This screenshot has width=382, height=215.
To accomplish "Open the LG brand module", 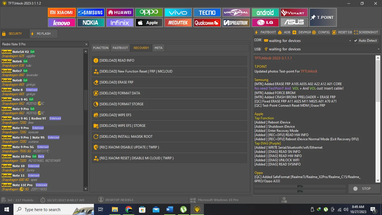I will (x=265, y=23).
